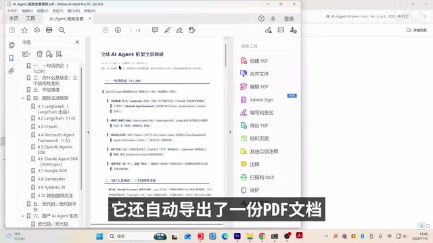Send file by email envelope icon

pos(281,30)
